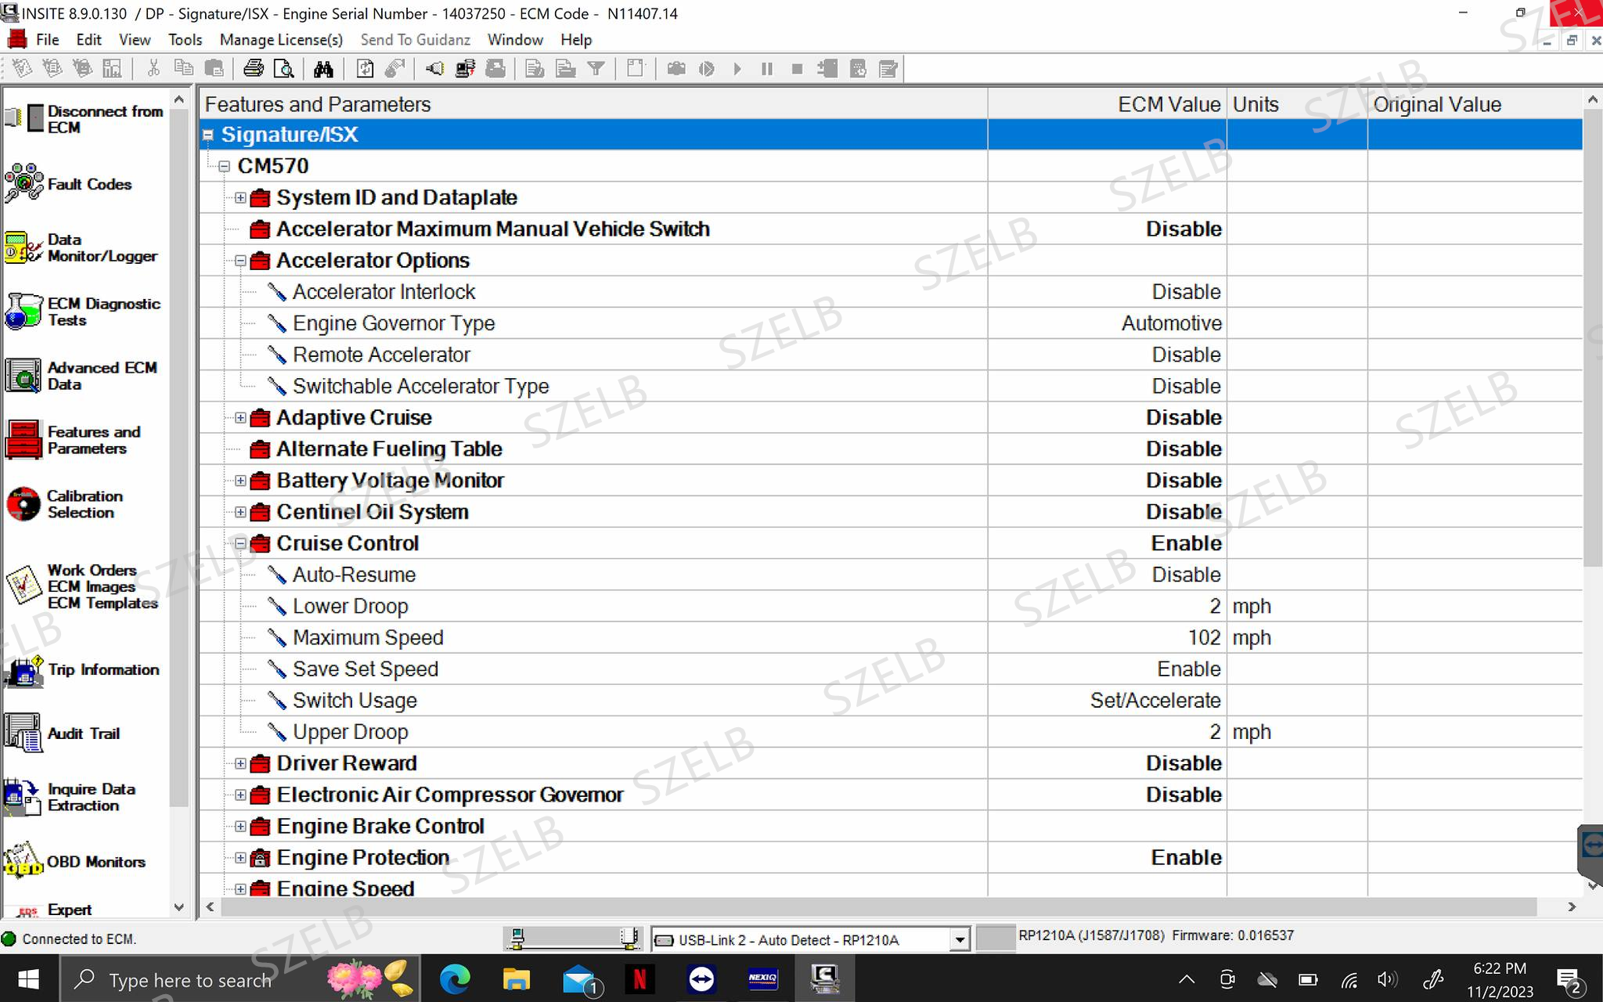Open Manage License(s) menu

tap(281, 40)
